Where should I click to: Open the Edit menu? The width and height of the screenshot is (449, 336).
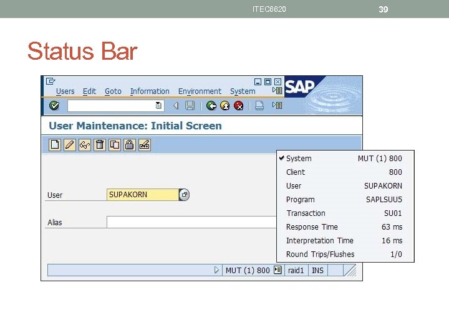(89, 91)
